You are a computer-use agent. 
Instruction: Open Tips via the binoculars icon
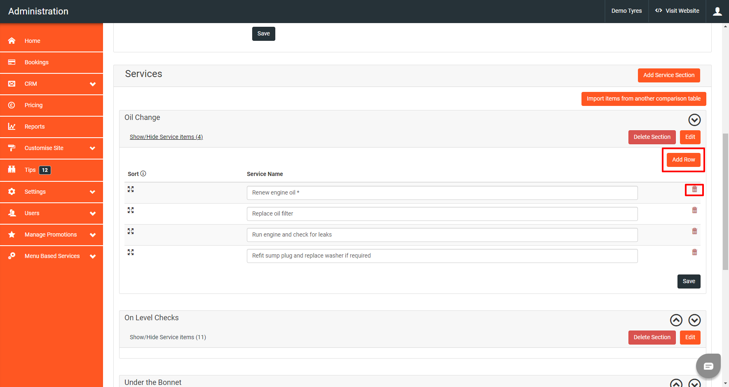click(12, 170)
